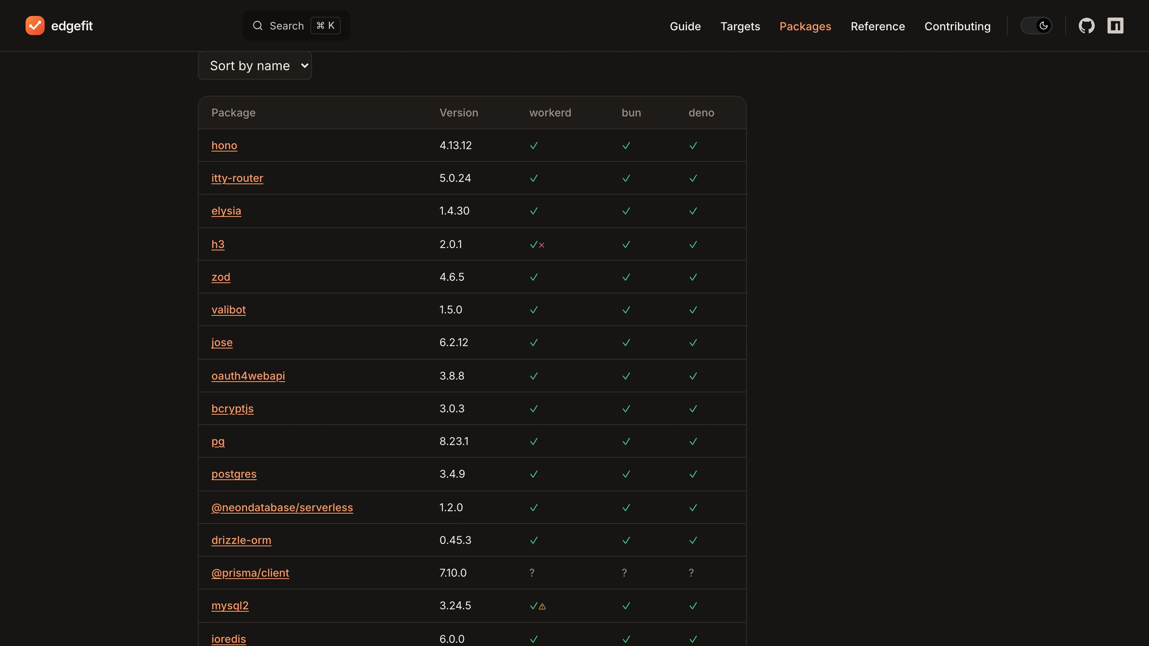Open the valibot package link
1149x646 pixels.
[228, 309]
